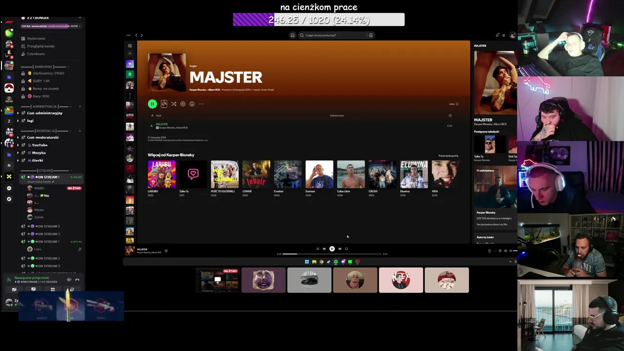Open the Spotify three-dot app menu
624x351 pixels.
coord(128,35)
